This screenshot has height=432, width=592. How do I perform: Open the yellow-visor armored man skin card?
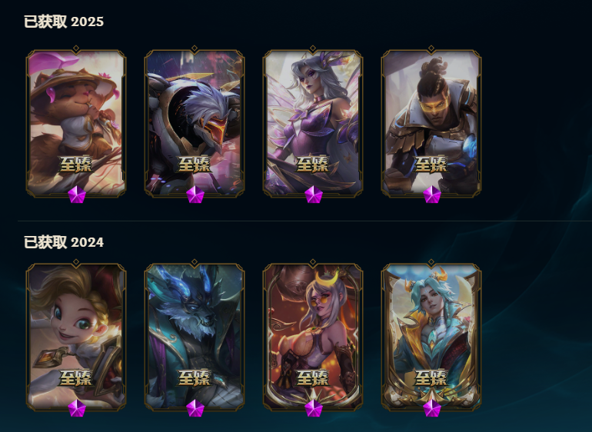(431, 122)
